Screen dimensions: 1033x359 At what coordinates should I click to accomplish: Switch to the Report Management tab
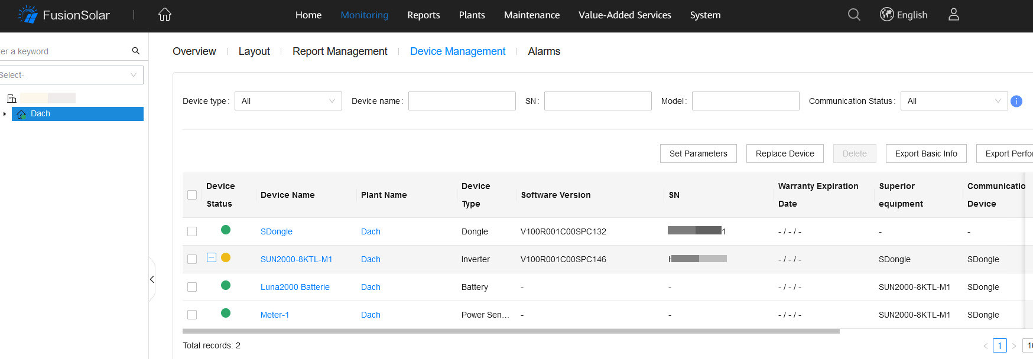click(x=340, y=51)
